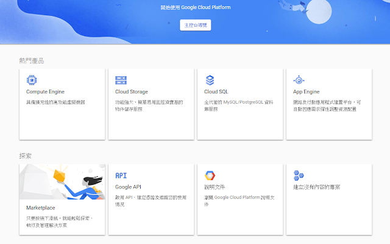The height and width of the screenshot is (244, 390).
Task: Click the Marketplace description text
Action: tap(60, 221)
